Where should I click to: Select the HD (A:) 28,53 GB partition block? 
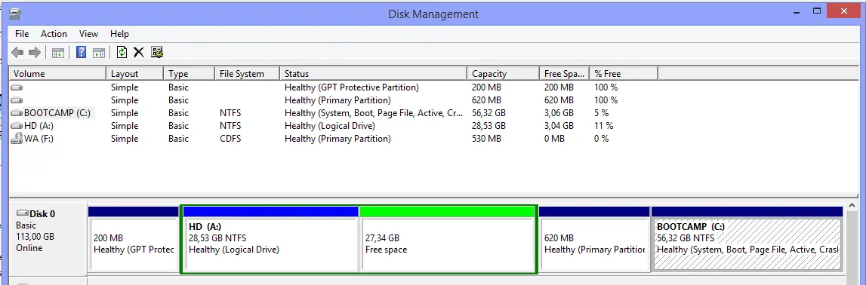click(x=270, y=244)
